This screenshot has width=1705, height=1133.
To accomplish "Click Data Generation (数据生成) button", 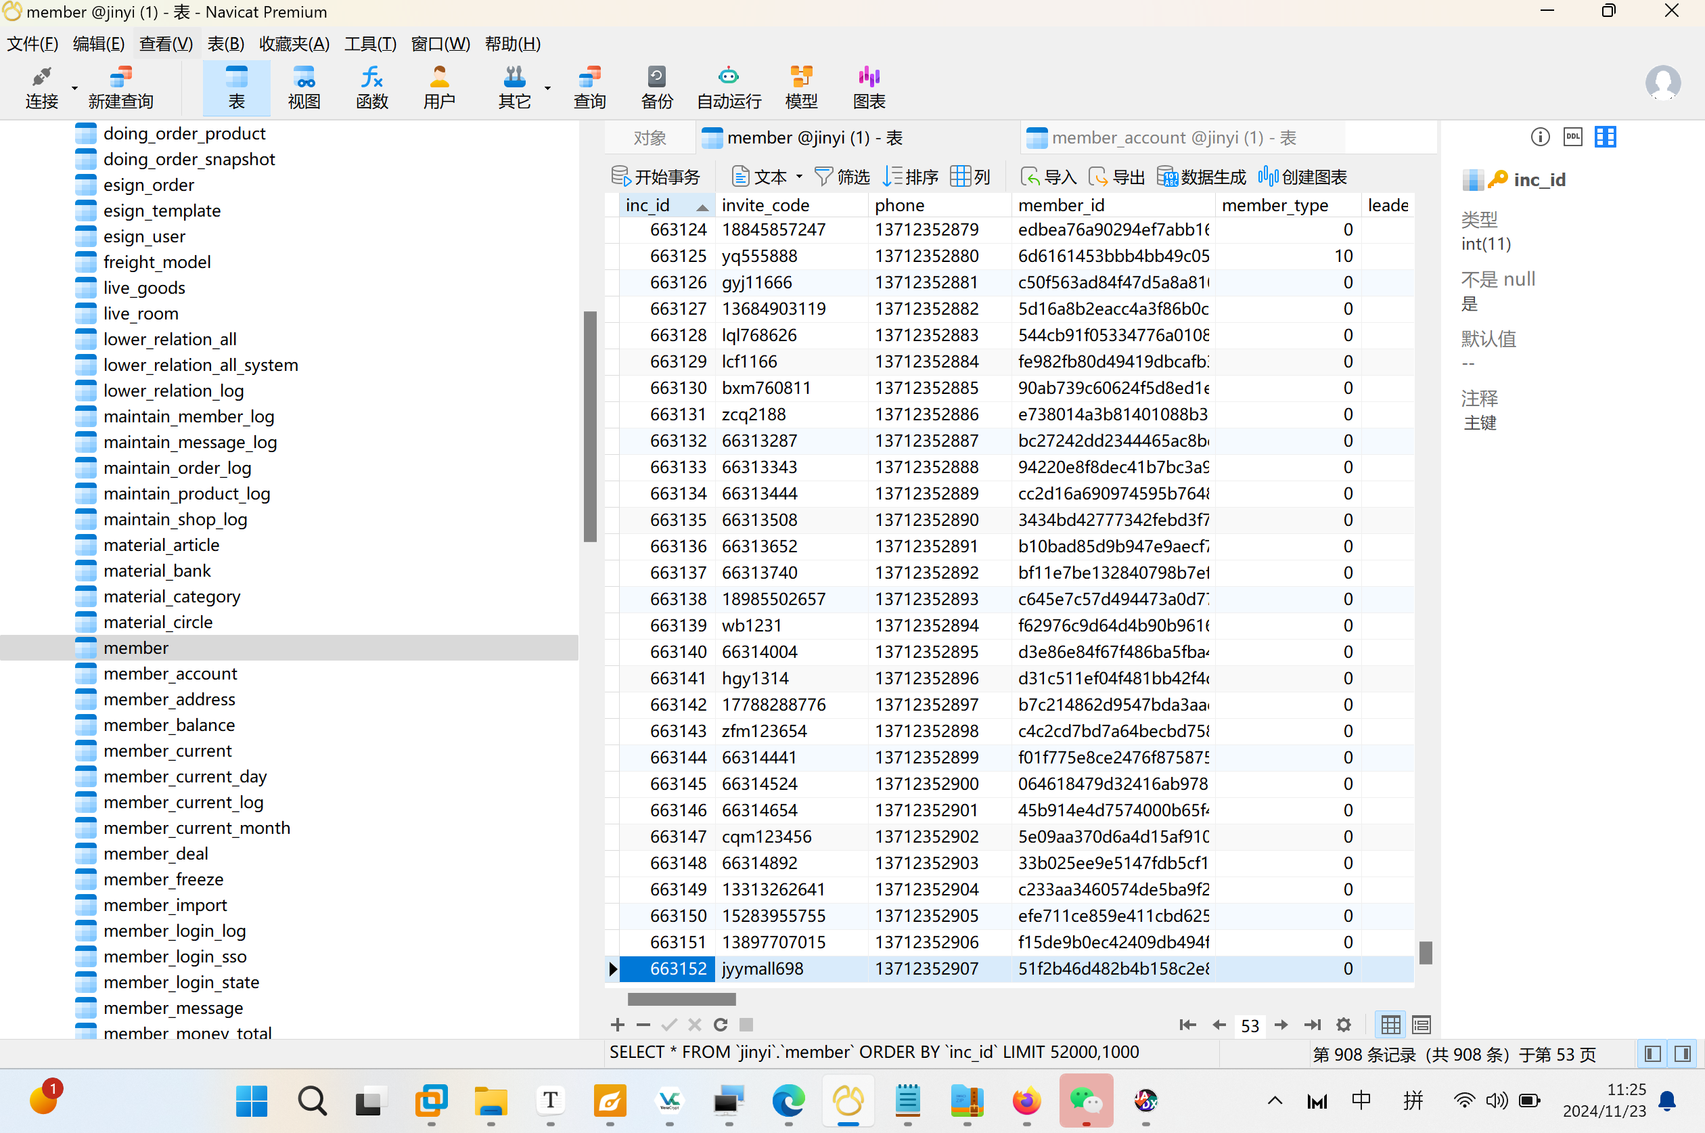I will pos(1202,176).
